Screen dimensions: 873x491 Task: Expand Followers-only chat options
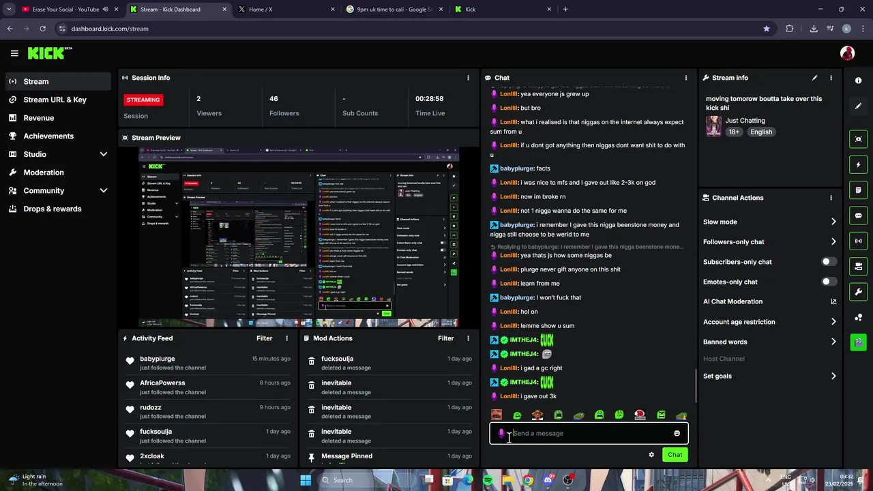click(833, 241)
